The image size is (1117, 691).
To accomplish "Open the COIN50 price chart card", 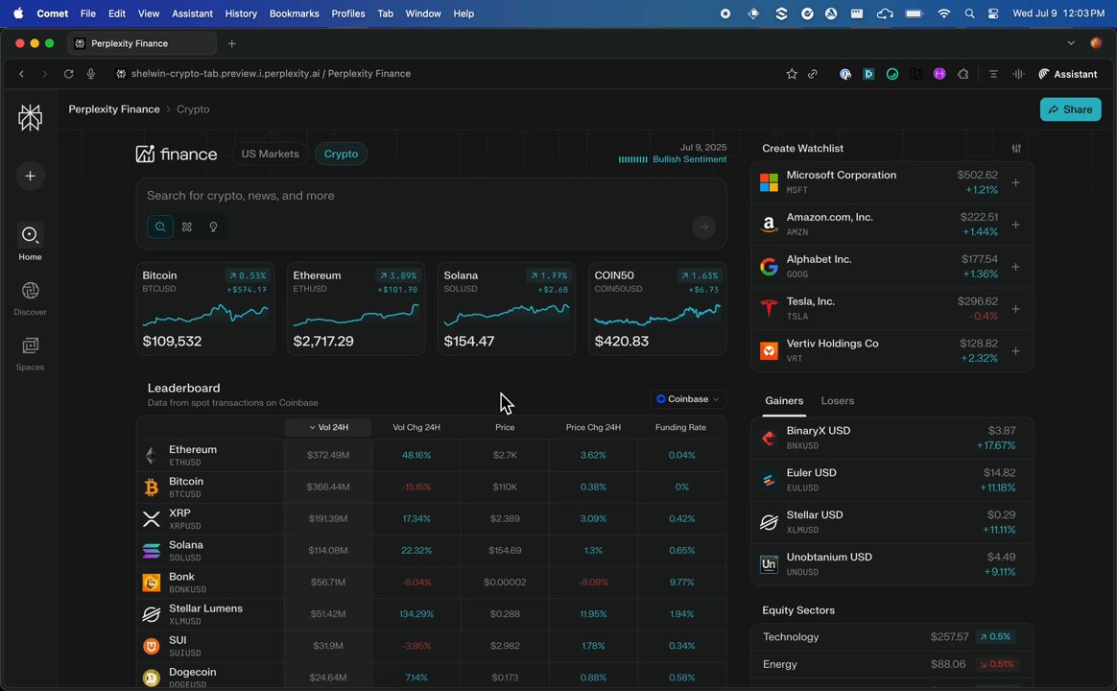I will [656, 308].
